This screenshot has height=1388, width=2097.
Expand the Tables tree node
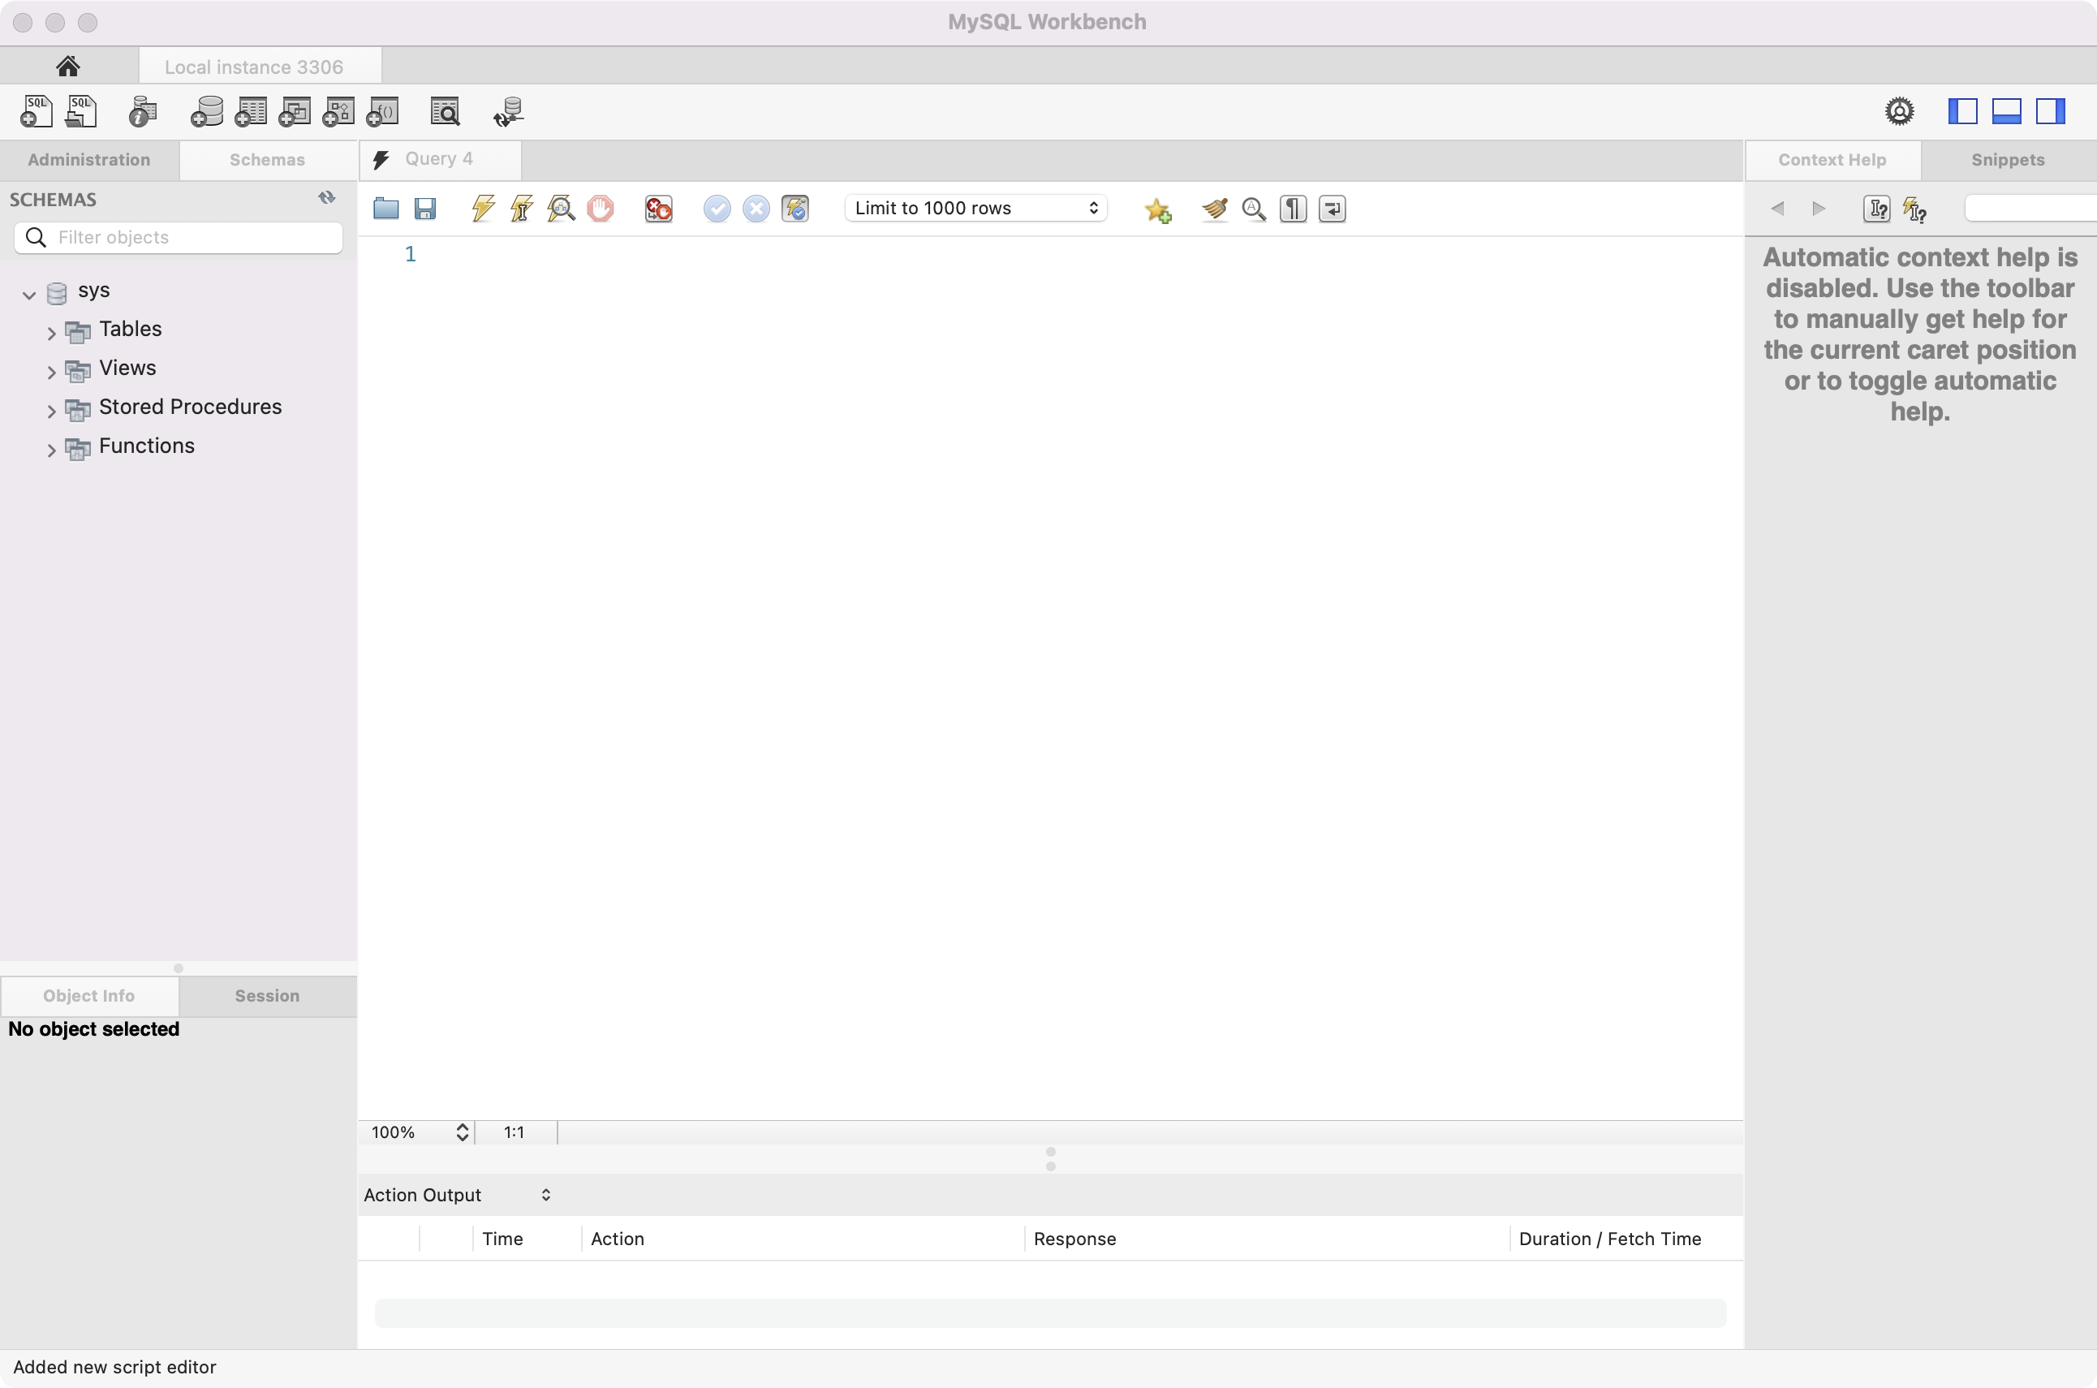(51, 334)
